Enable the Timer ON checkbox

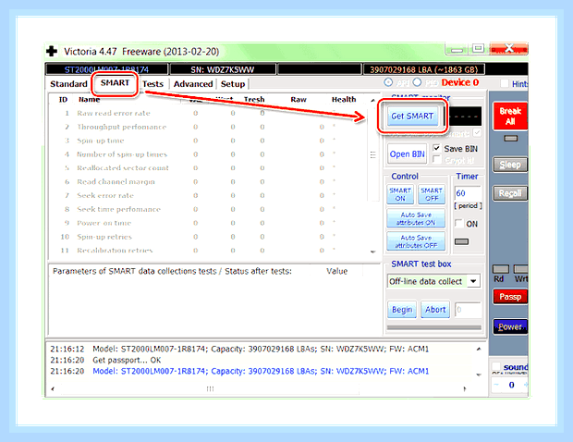pos(459,224)
